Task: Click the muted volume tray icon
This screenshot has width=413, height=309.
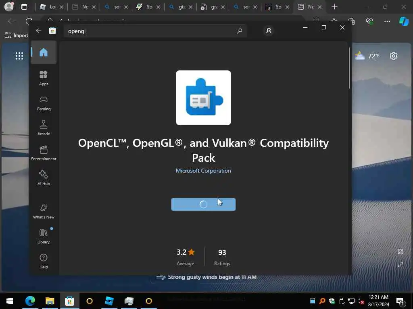Action: [361, 301]
